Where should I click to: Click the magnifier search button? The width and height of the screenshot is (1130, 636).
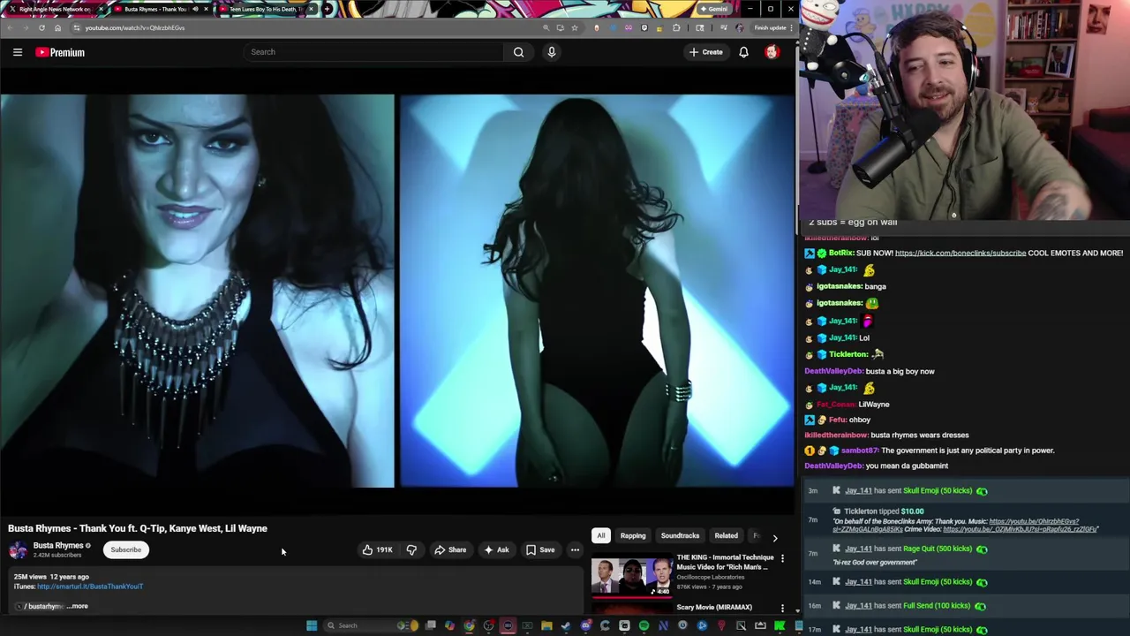click(518, 52)
